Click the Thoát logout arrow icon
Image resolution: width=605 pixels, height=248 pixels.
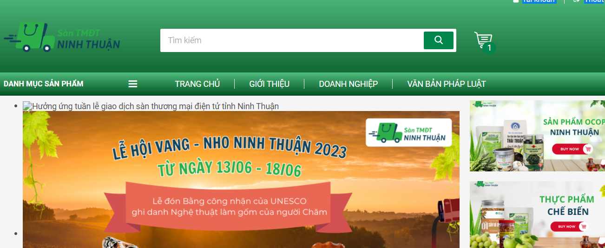577,1
